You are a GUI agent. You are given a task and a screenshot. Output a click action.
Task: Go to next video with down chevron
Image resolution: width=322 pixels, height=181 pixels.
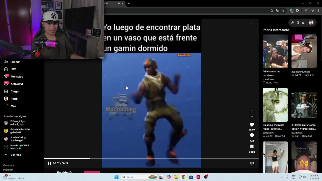click(x=252, y=117)
